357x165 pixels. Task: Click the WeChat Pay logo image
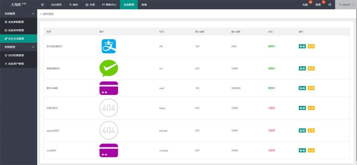(108, 68)
